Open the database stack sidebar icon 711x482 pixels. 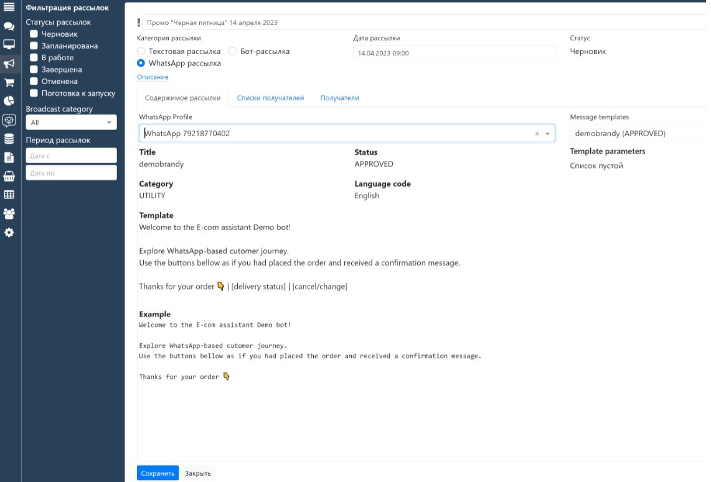[x=9, y=139]
